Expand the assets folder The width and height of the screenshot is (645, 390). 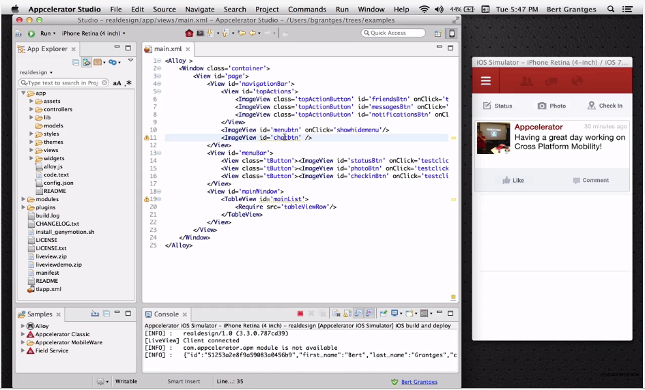click(31, 101)
